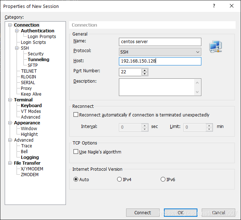Select Highlight under Appearance
The height and width of the screenshot is (220, 241).
[x=29, y=134]
